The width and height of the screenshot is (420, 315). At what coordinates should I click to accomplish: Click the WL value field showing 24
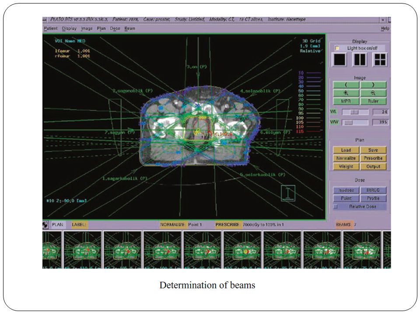(380, 112)
